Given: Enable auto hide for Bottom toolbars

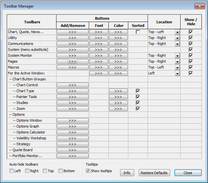Looking at the screenshot, I should point(61,171).
